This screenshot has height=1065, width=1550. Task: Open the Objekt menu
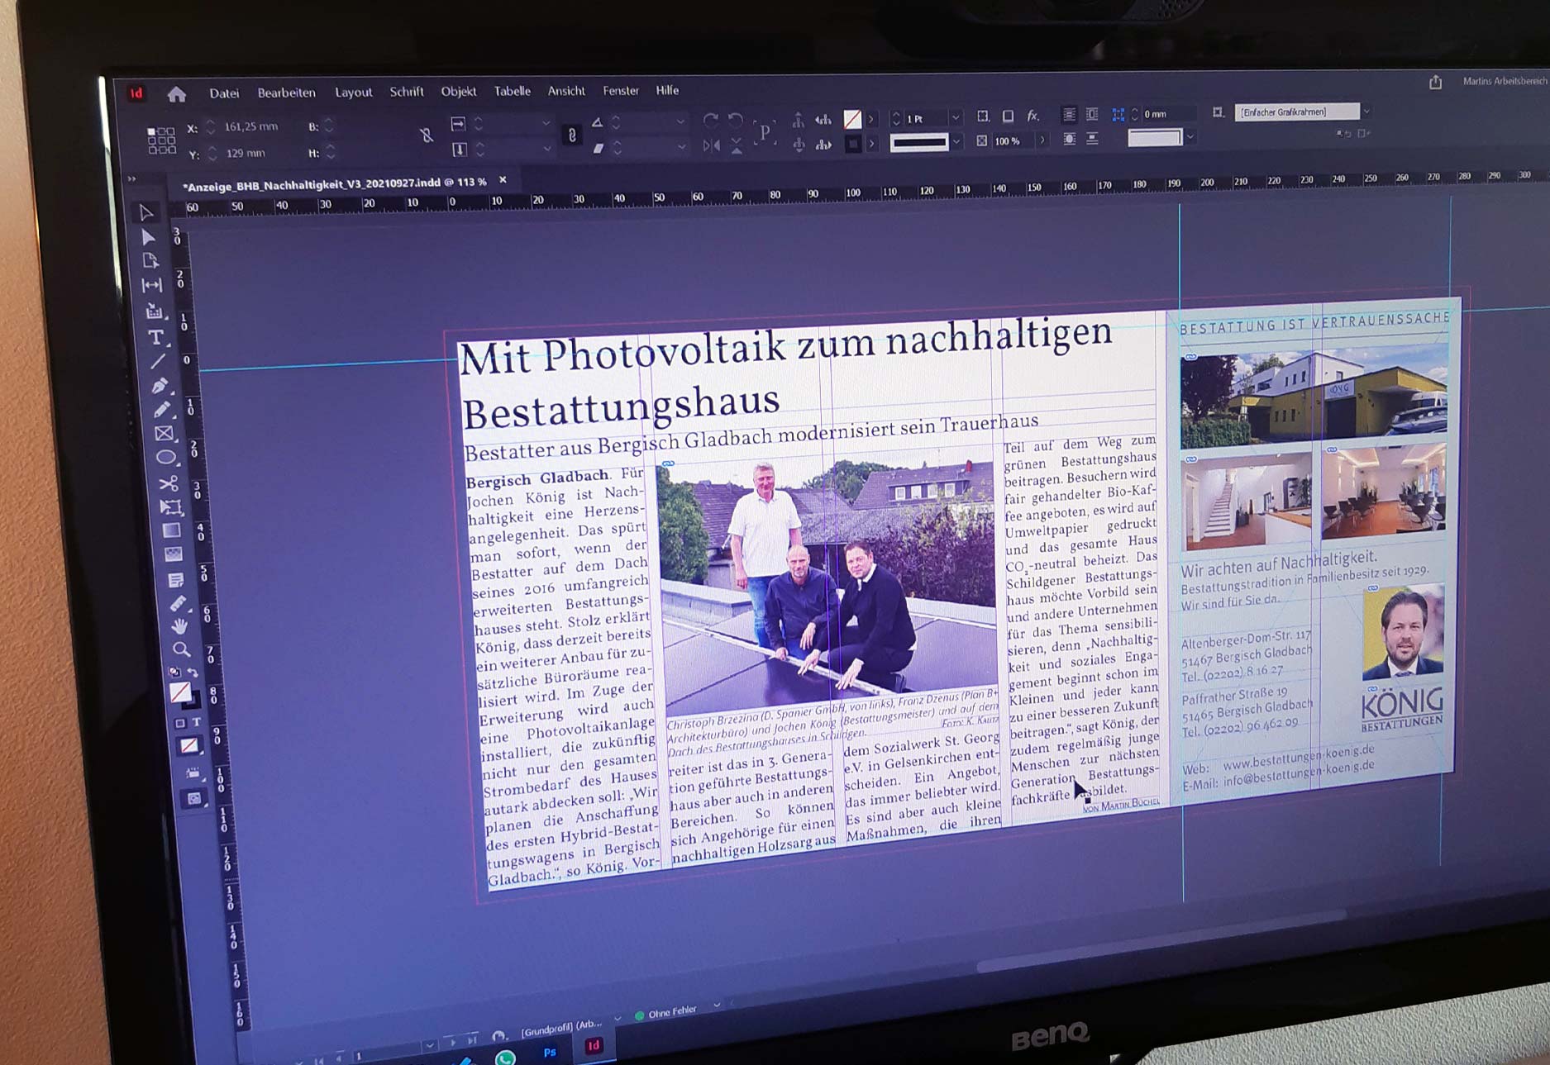click(459, 92)
